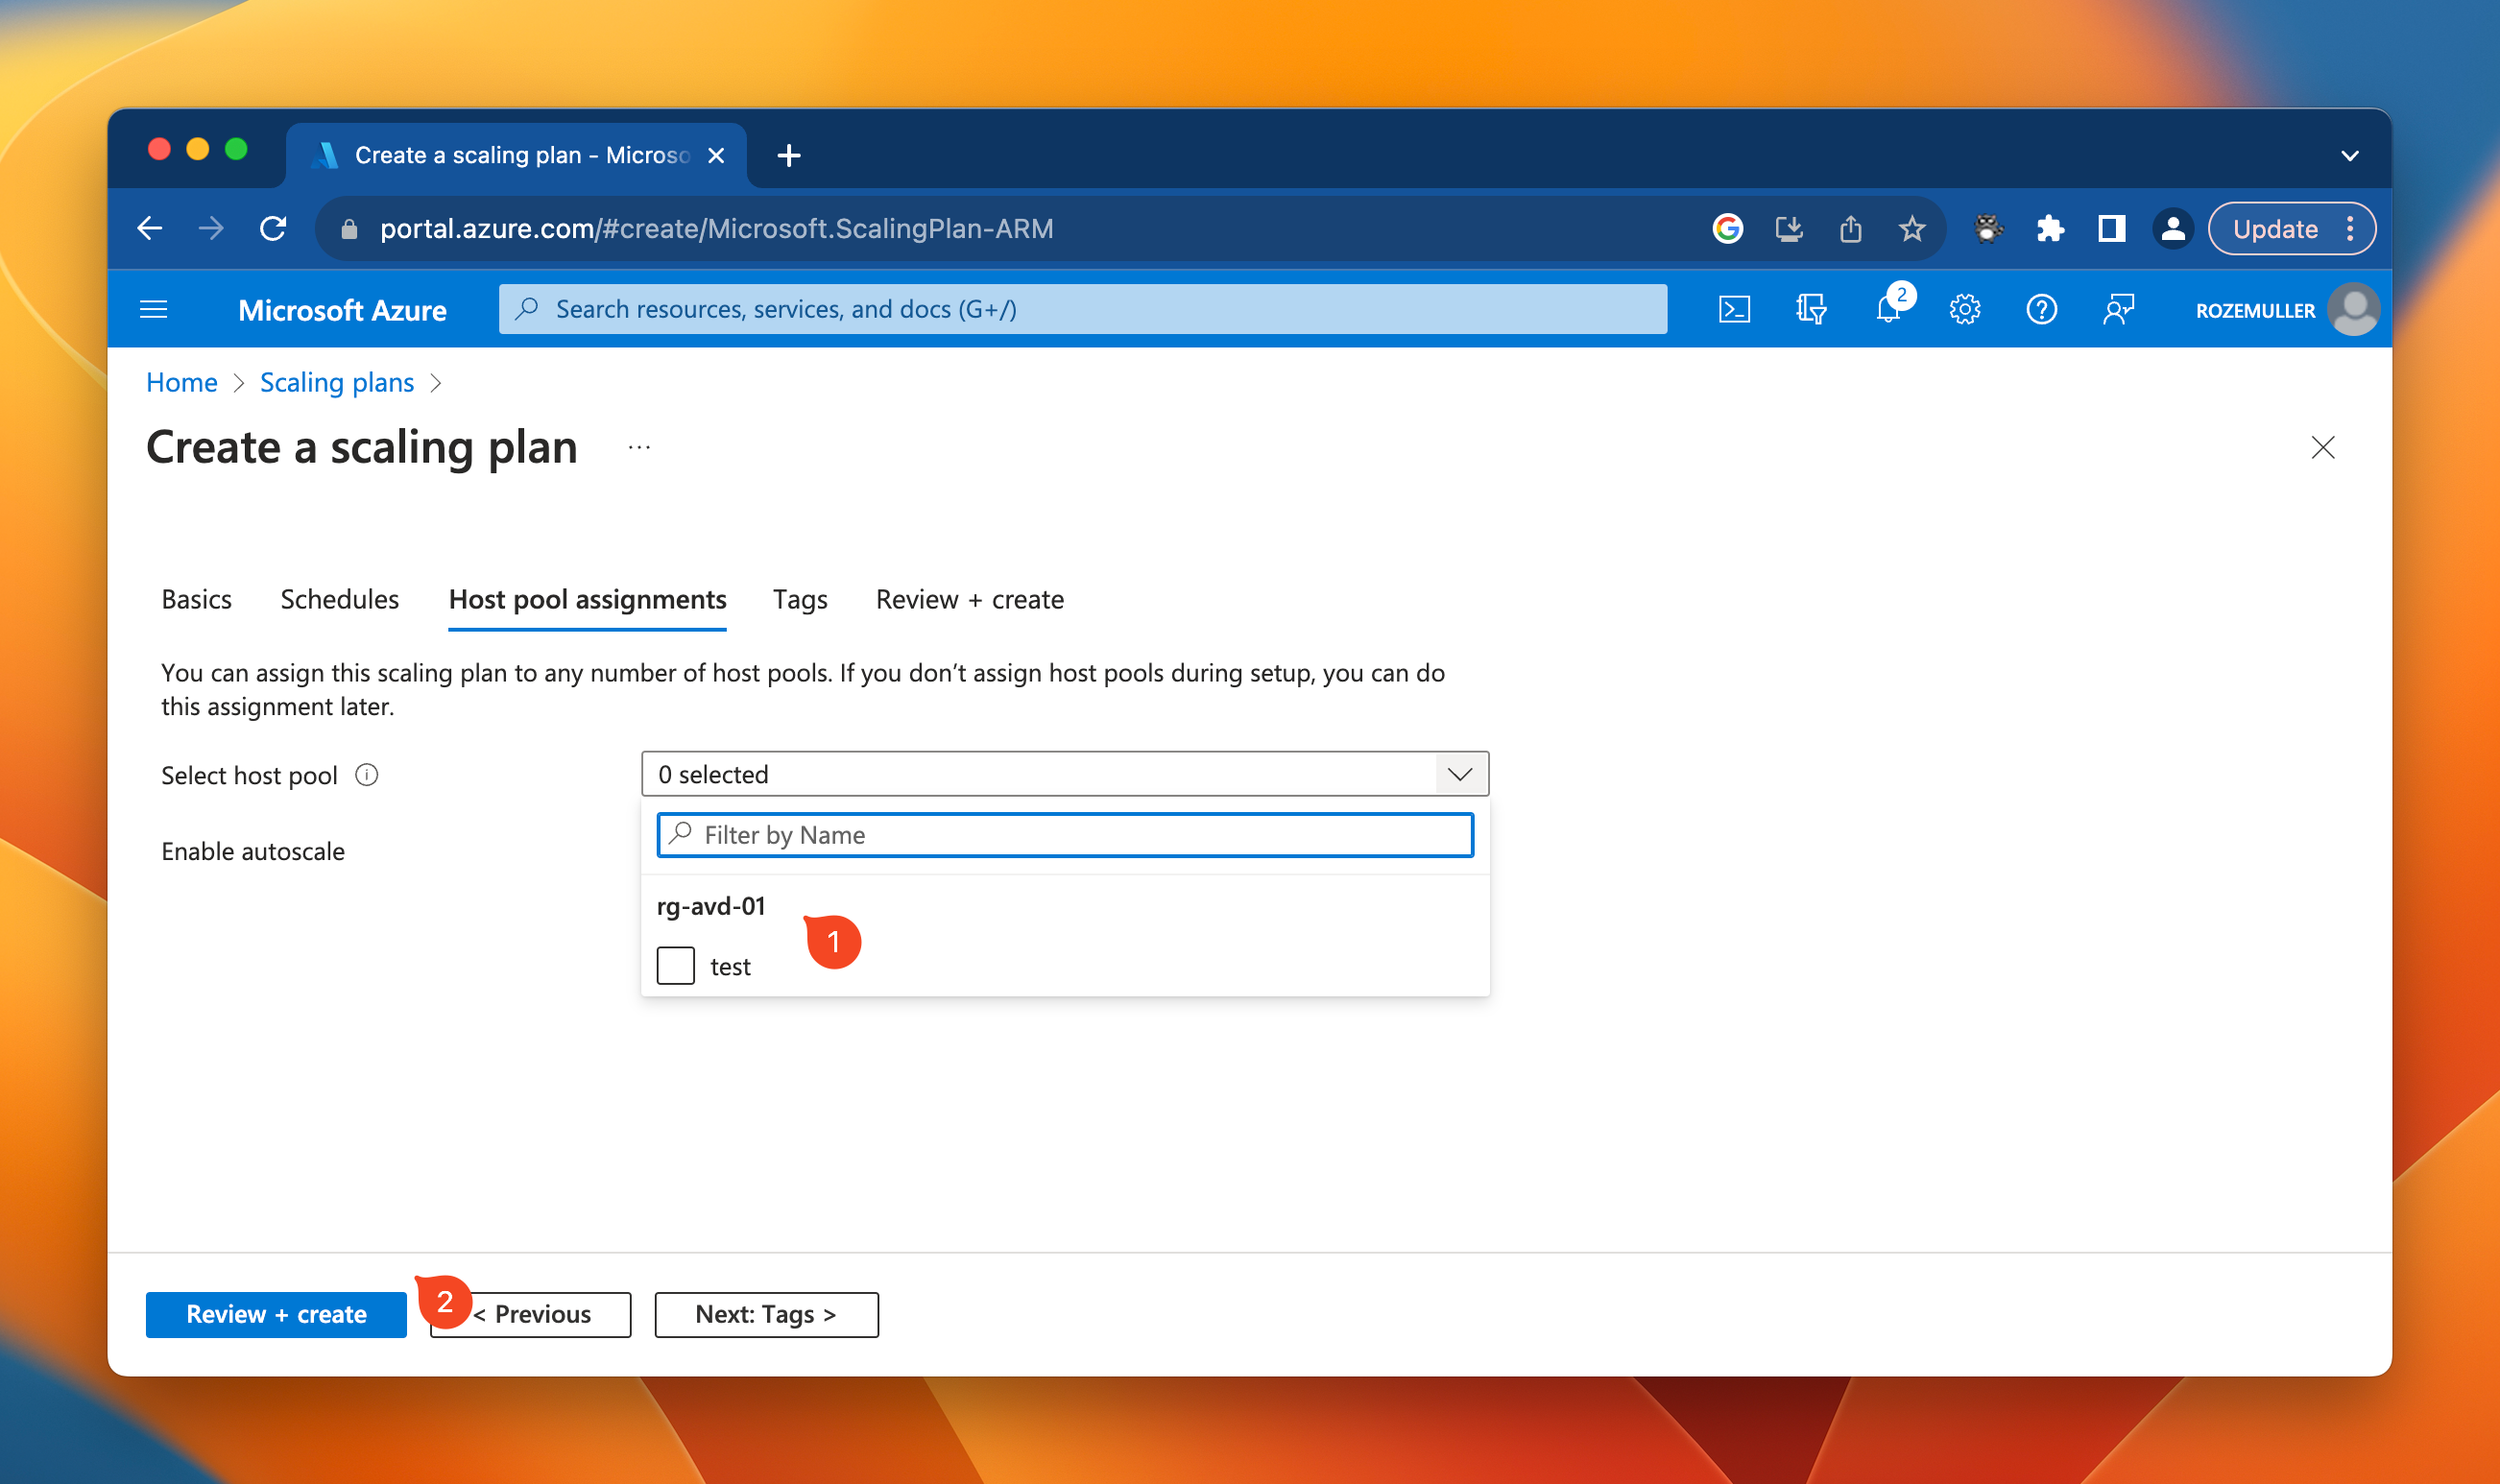Switch to the Basics tab
2500x1484 pixels.
tap(196, 599)
